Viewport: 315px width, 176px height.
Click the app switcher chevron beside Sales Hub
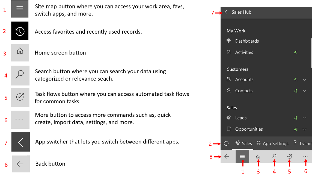tap(226, 12)
